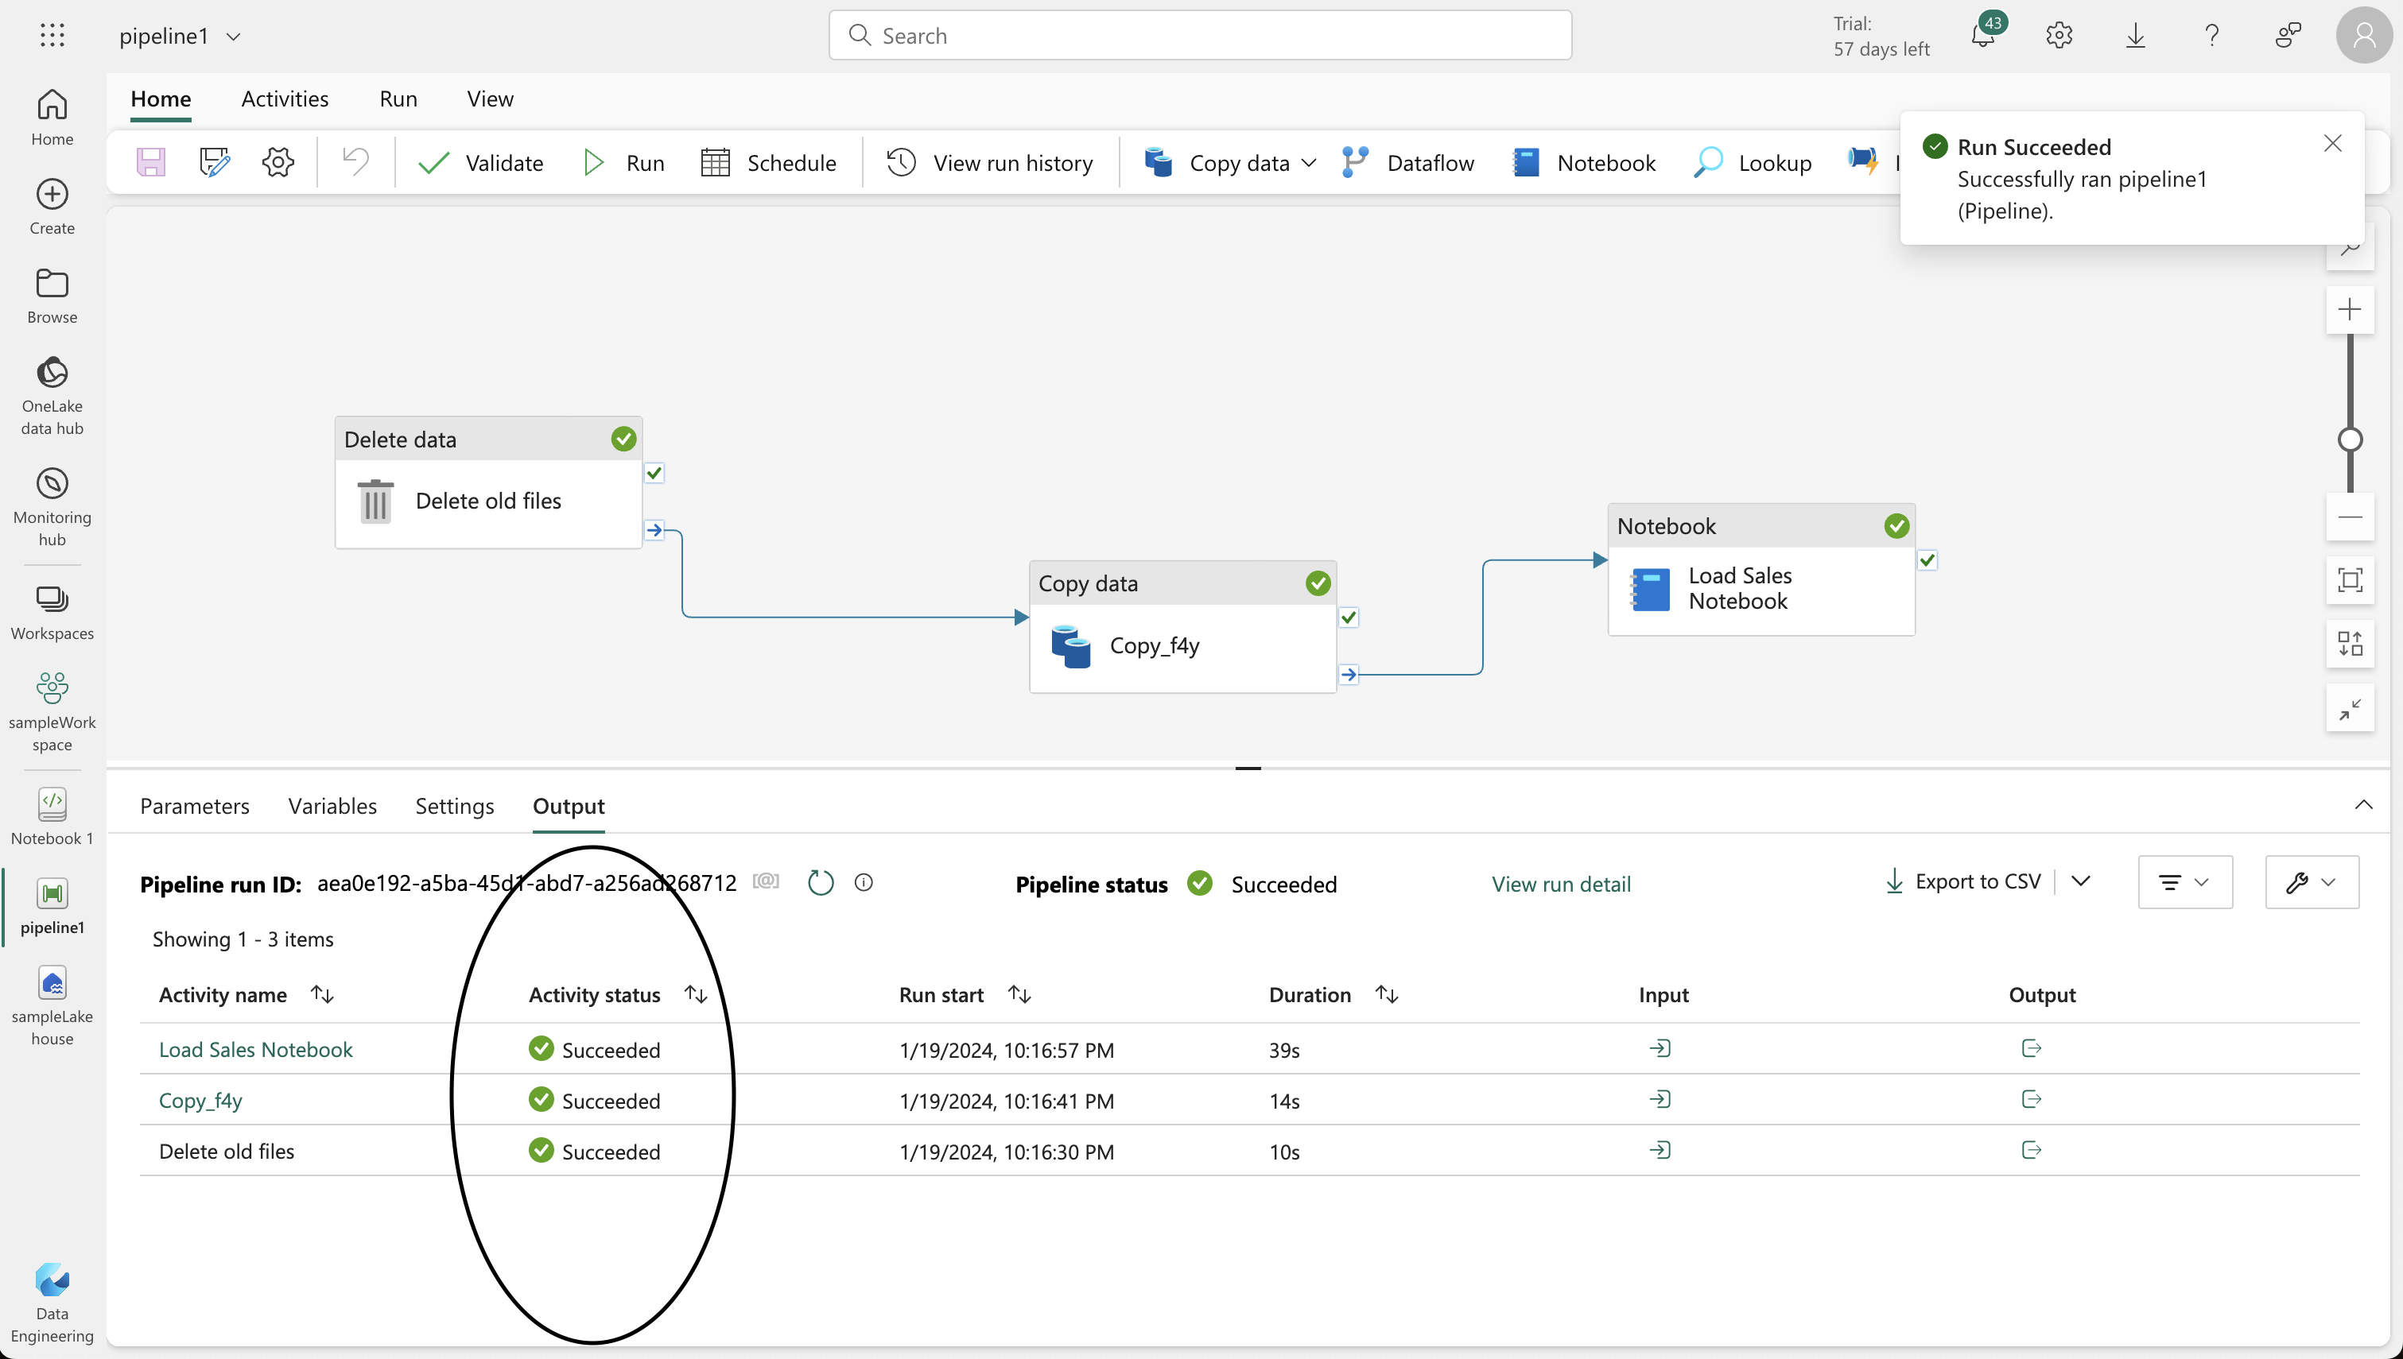Click the notifications bell icon
The width and height of the screenshot is (2403, 1359).
tap(1983, 36)
